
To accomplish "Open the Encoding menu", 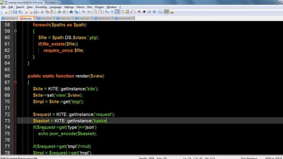I will pyautogui.click(x=41, y=7).
